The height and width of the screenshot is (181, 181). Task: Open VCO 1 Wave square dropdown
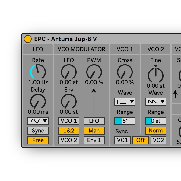pos(125,102)
